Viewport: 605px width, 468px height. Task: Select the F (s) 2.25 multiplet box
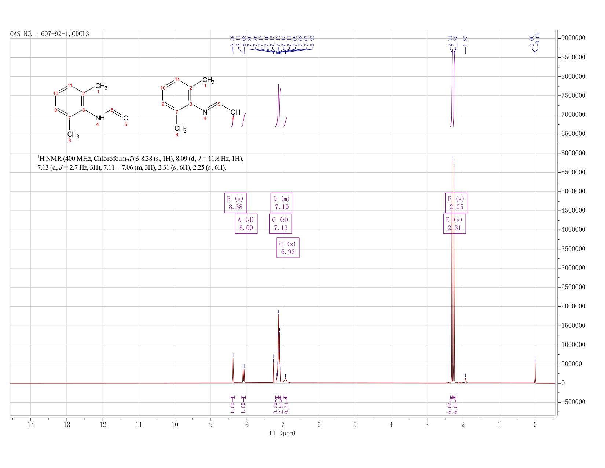(x=456, y=203)
